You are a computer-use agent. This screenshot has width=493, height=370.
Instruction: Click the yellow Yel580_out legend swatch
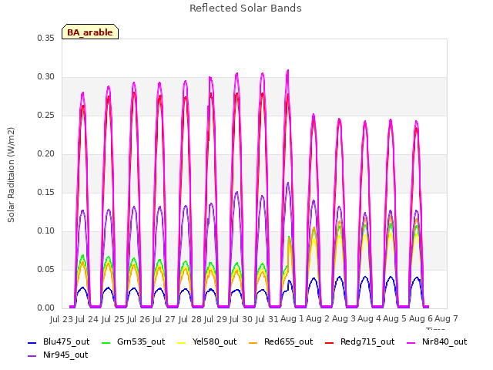coord(182,342)
